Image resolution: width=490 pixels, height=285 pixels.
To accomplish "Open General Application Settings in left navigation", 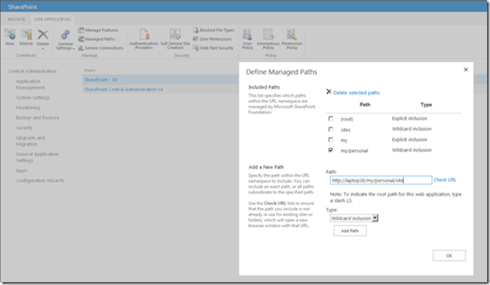I will (38, 157).
